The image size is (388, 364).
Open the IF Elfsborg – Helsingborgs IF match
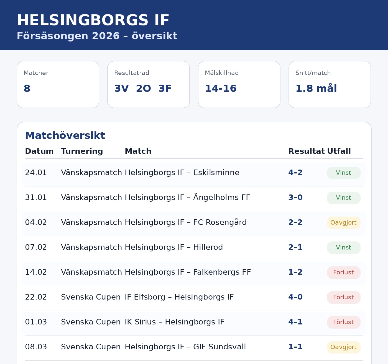click(x=179, y=297)
